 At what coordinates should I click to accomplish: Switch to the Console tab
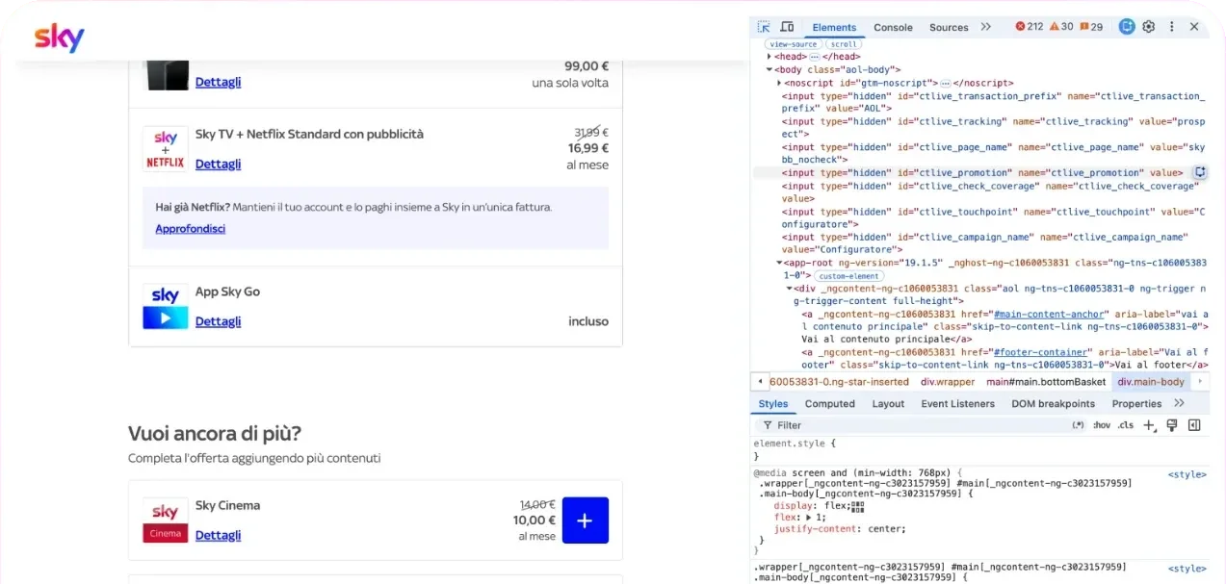pyautogui.click(x=893, y=27)
